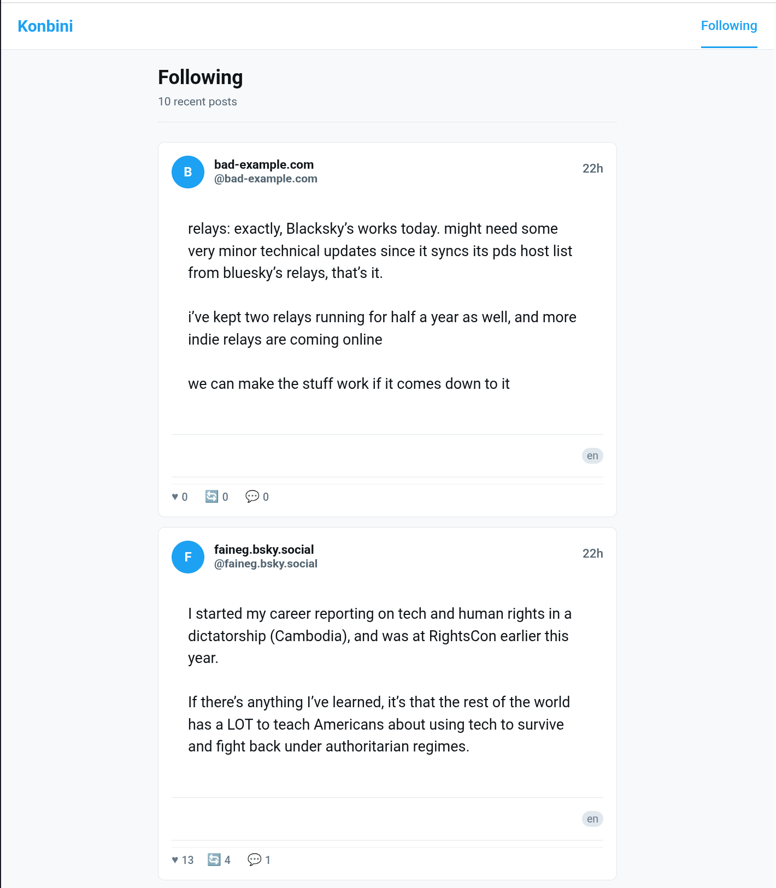This screenshot has height=888, width=776.
Task: Click the 22h timestamp on faineg post
Action: pos(592,553)
